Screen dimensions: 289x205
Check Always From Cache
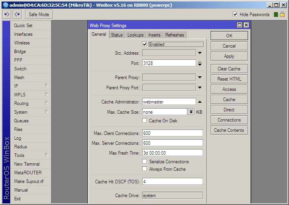pos(144,169)
